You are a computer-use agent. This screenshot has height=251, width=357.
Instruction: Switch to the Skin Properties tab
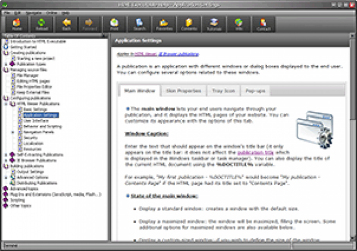[183, 91]
